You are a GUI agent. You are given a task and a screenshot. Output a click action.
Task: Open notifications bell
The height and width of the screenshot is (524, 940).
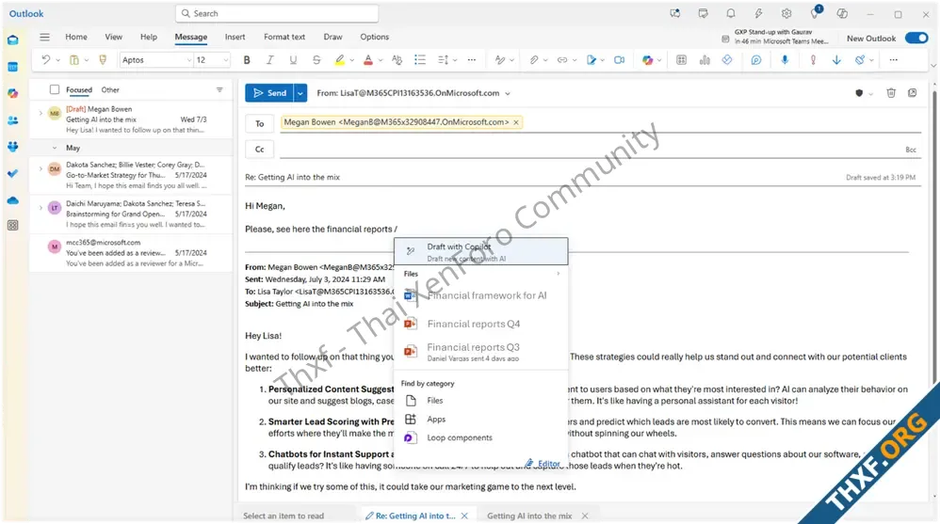coord(731,13)
